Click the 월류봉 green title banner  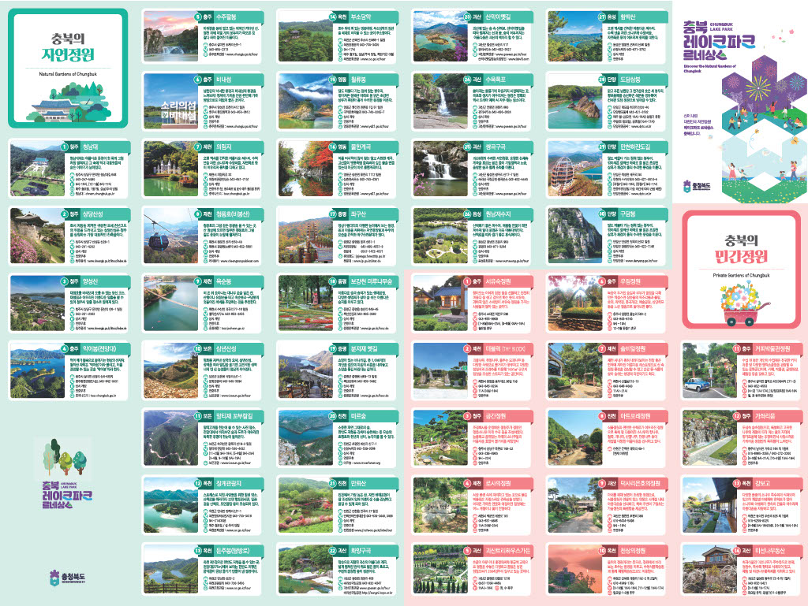pyautogui.click(x=360, y=80)
